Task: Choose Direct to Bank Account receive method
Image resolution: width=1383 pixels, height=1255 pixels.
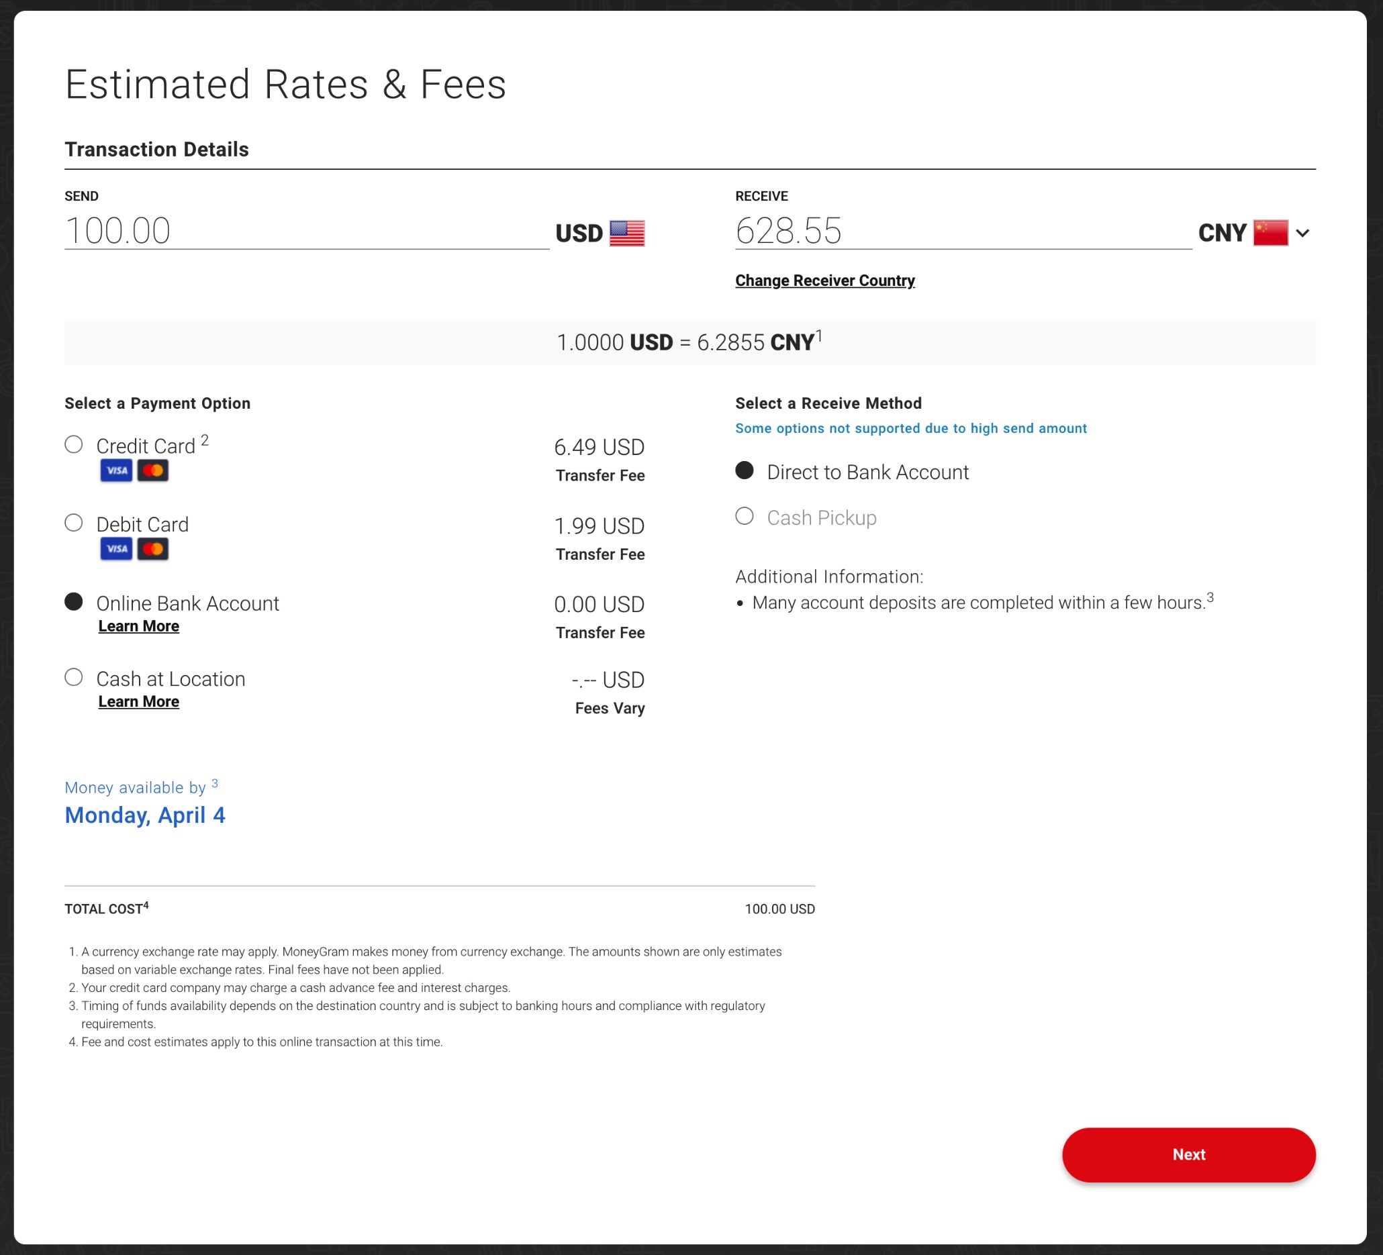Action: [x=745, y=470]
